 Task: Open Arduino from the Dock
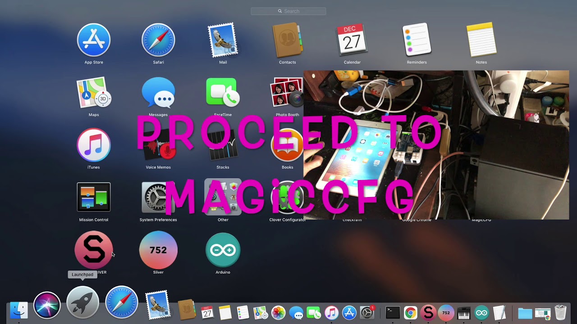(x=481, y=312)
